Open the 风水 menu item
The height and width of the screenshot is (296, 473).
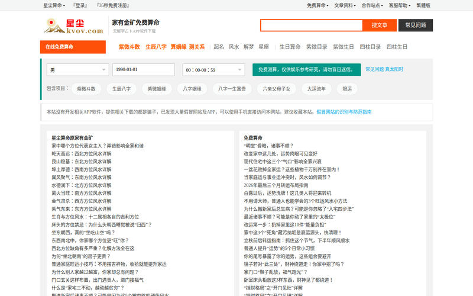pos(234,47)
